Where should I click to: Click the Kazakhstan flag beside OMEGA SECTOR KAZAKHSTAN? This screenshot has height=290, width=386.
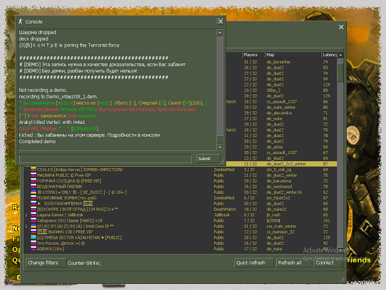point(34,237)
